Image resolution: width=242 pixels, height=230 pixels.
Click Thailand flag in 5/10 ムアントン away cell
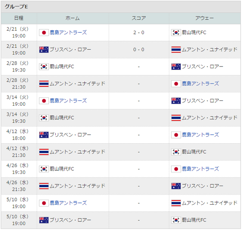(176, 203)
